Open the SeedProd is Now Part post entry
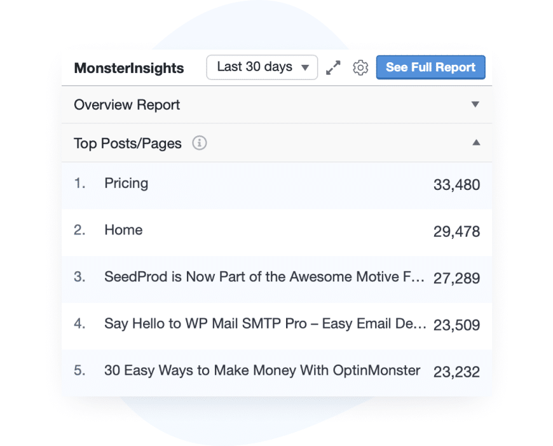Image resolution: width=553 pixels, height=446 pixels. [x=264, y=277]
